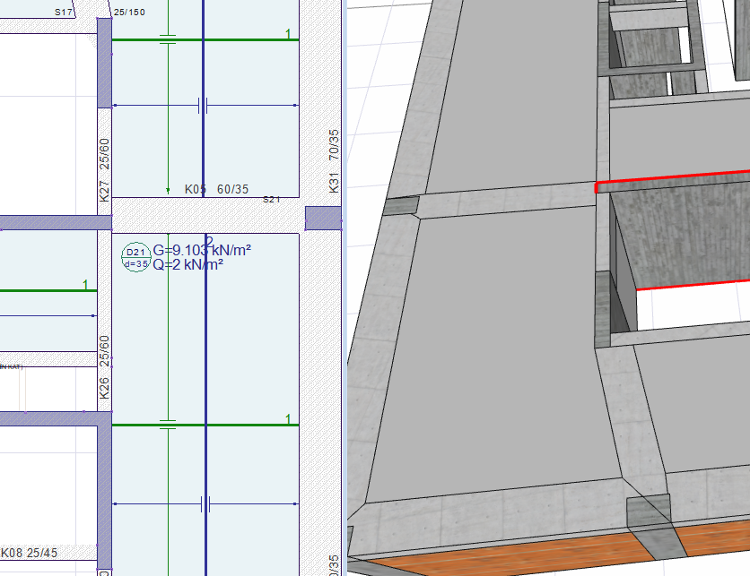Select the S17 column label
Image resolution: width=750 pixels, height=576 pixels.
point(63,12)
